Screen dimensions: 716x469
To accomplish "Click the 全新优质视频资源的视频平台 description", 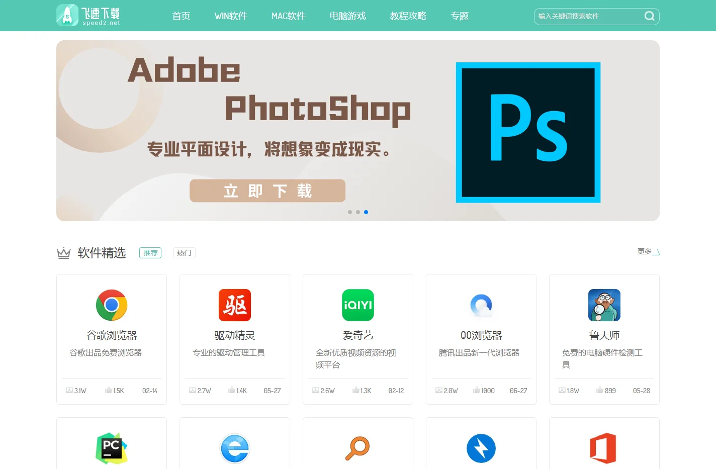I will pyautogui.click(x=356, y=359).
